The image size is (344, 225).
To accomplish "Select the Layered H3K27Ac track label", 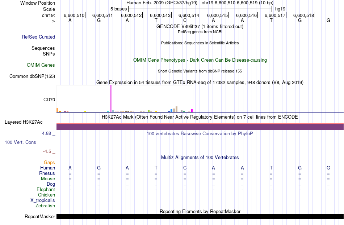I will pos(24,122).
